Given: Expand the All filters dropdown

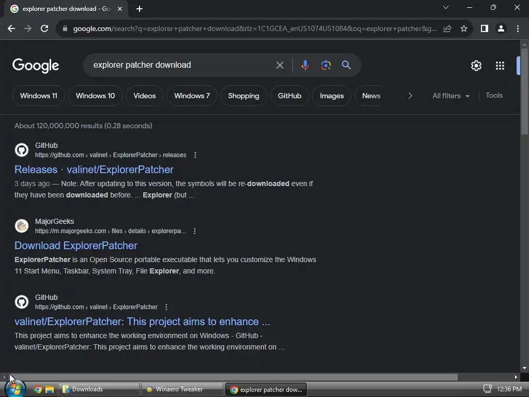Looking at the screenshot, I should coord(450,96).
